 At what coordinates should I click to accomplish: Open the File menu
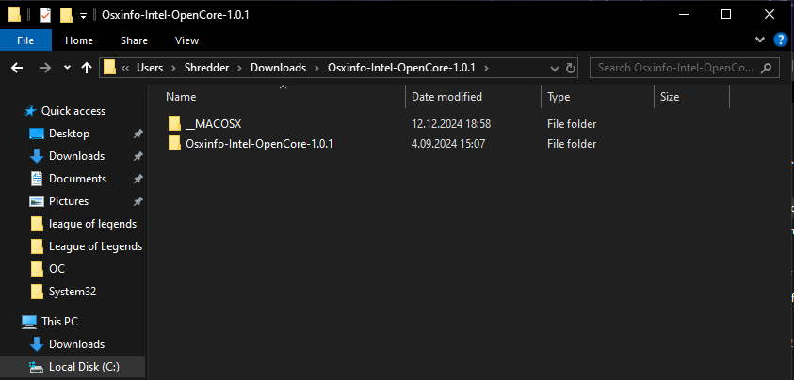(25, 40)
